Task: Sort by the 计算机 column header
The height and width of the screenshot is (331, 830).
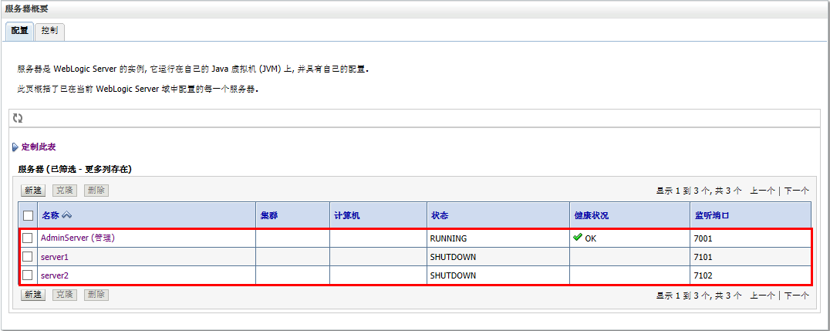Action: [x=347, y=215]
